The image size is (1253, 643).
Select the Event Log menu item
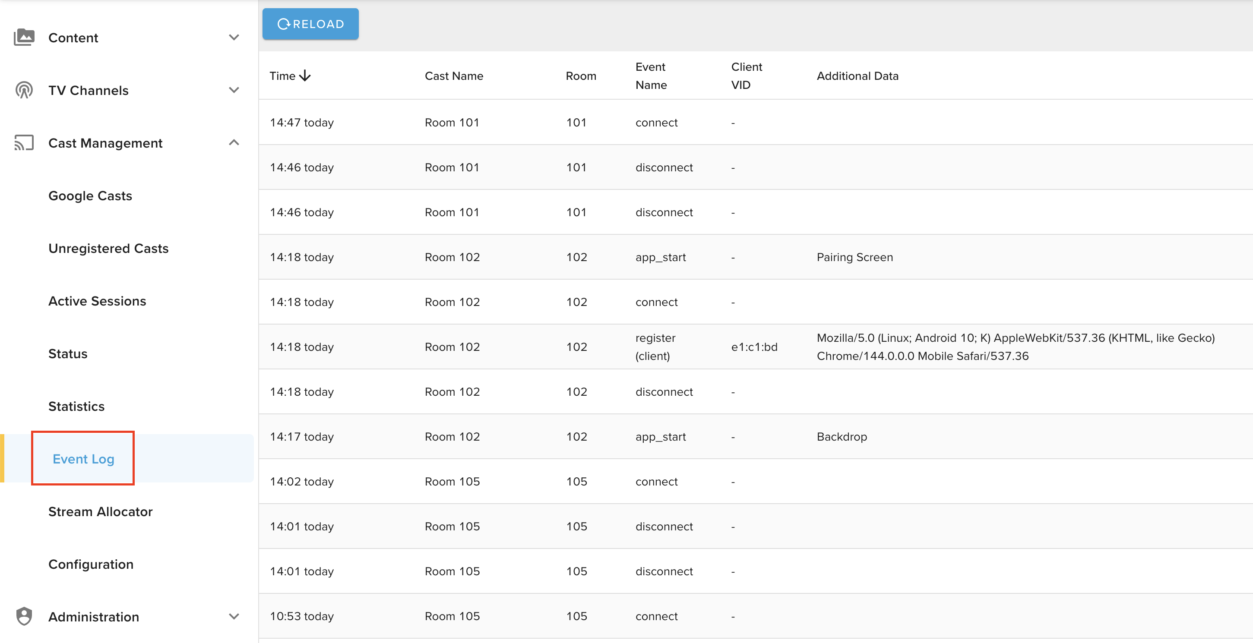coord(83,459)
